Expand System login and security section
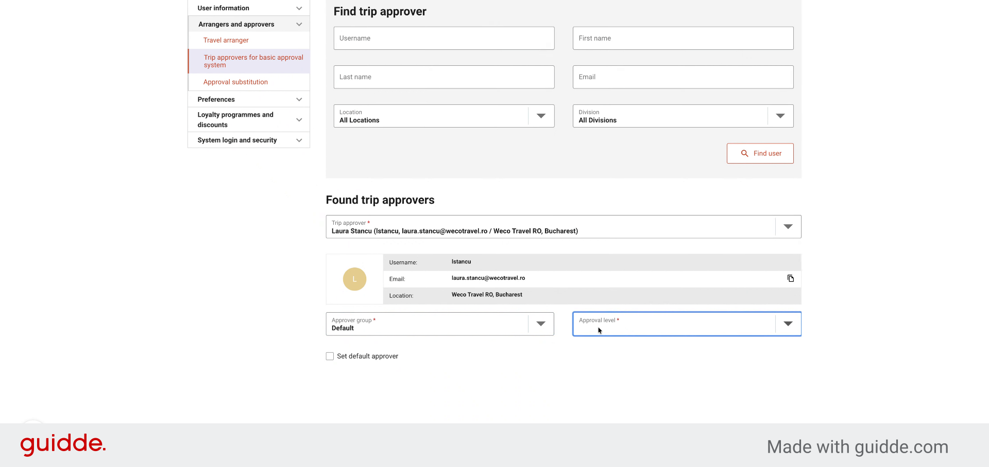 [x=249, y=140]
